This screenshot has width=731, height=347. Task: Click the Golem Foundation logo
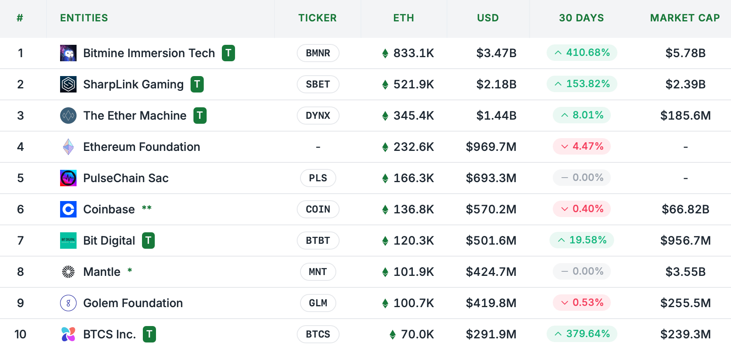pyautogui.click(x=68, y=303)
